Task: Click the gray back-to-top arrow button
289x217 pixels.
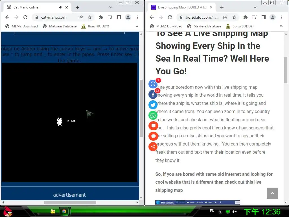Action: tap(272, 193)
